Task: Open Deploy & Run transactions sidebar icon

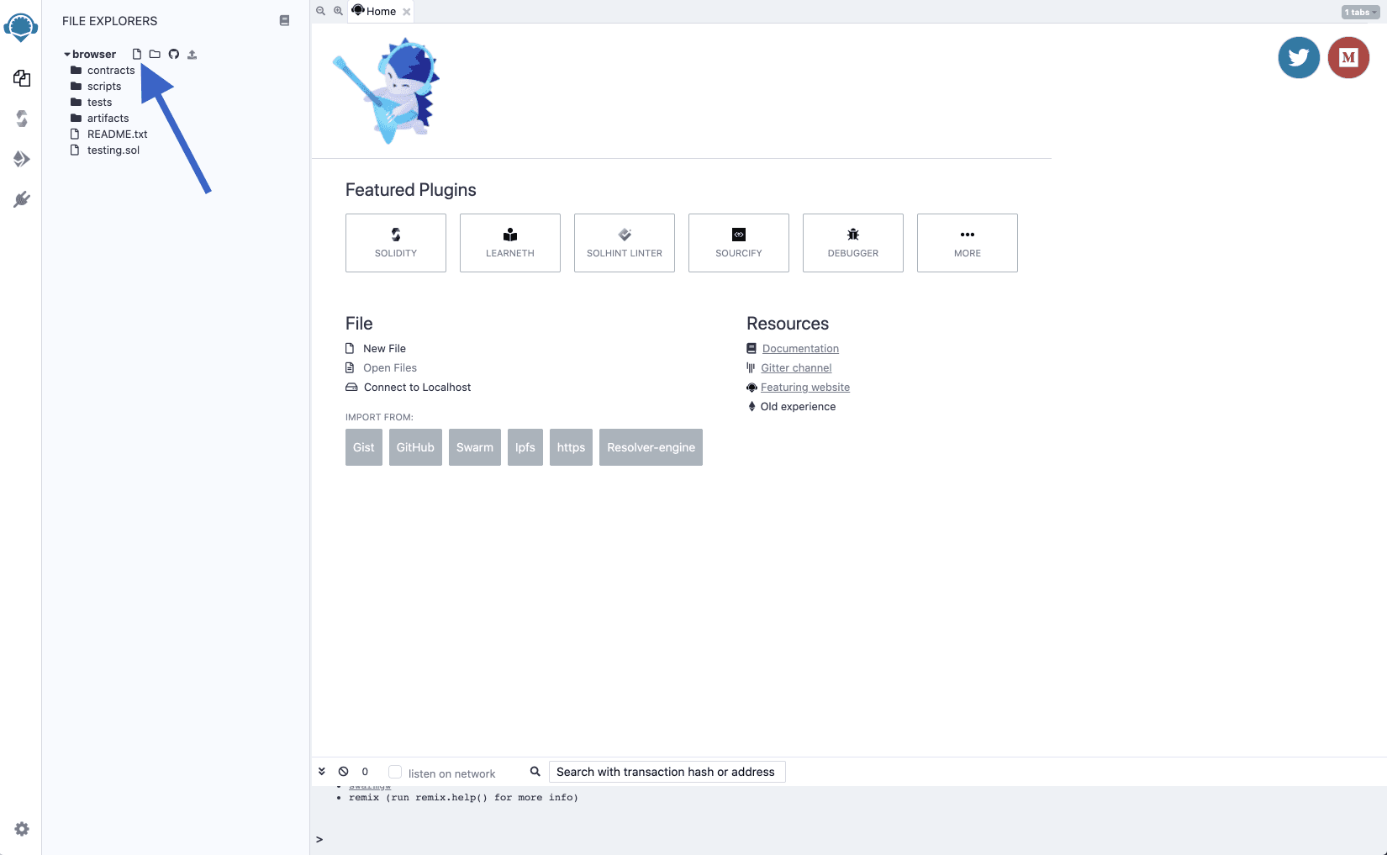Action: (22, 159)
